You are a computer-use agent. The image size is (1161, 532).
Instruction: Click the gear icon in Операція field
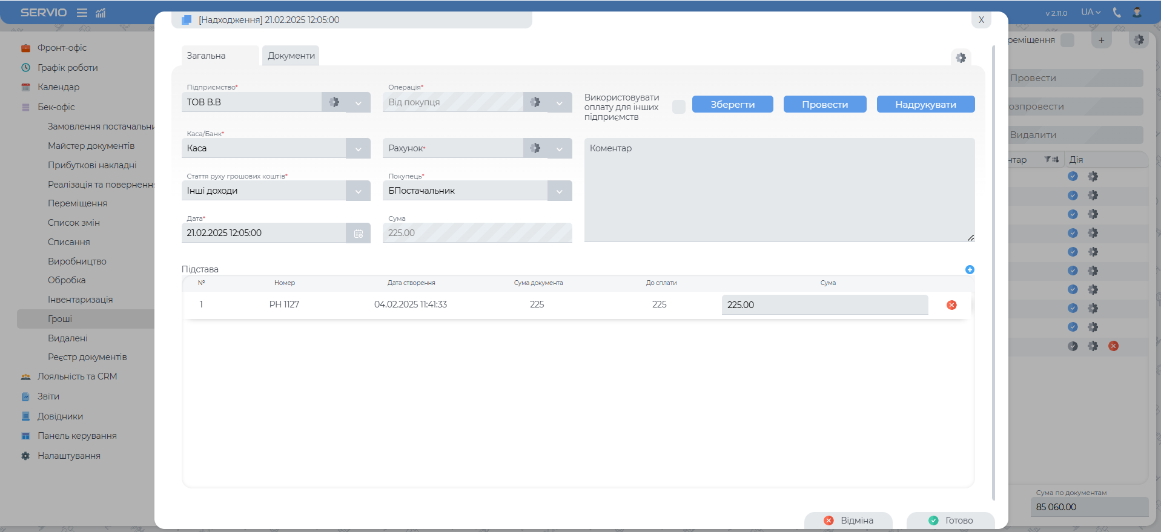tap(535, 102)
